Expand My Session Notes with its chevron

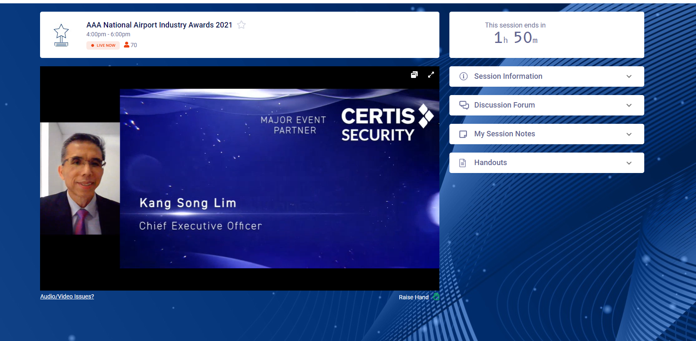pos(629,134)
